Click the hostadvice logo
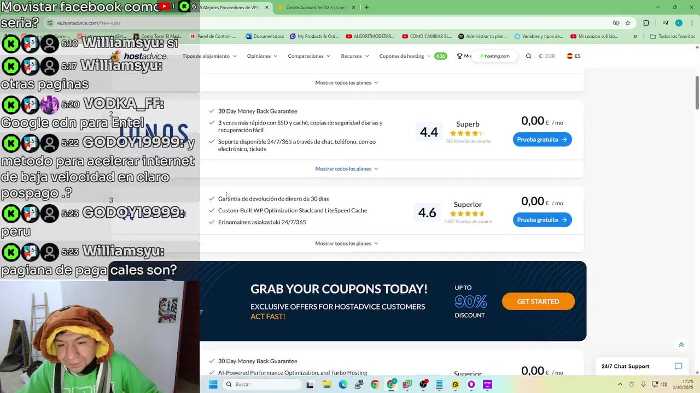The height and width of the screenshot is (393, 700). pyautogui.click(x=139, y=56)
